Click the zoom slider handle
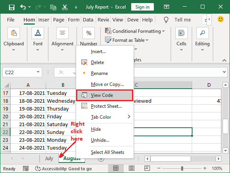The height and width of the screenshot is (173, 230). pos(182,168)
